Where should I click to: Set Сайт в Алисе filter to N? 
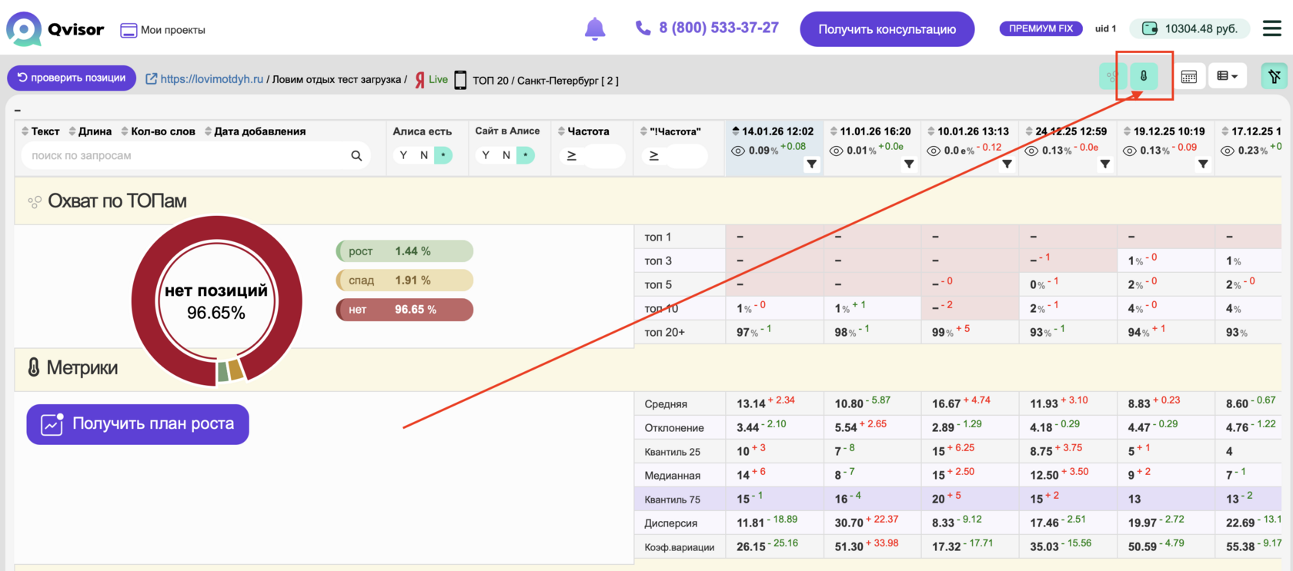[506, 155]
